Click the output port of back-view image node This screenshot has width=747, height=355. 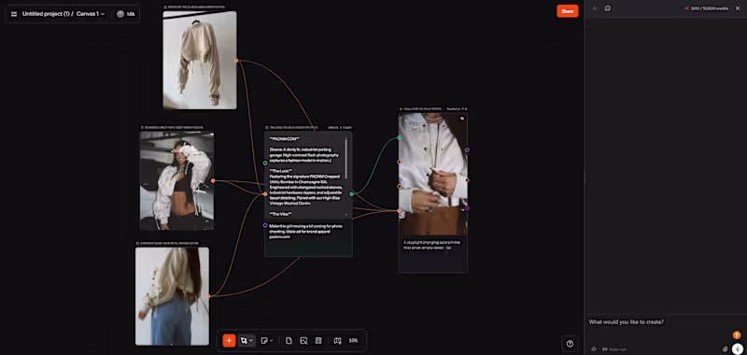[x=208, y=296]
